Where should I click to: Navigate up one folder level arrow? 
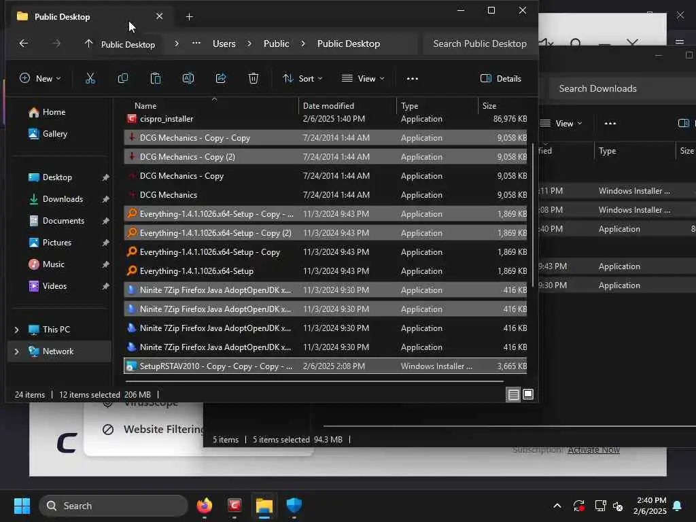coord(89,43)
